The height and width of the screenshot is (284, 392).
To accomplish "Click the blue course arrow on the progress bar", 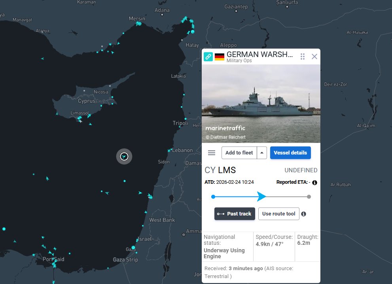I will pyautogui.click(x=262, y=196).
